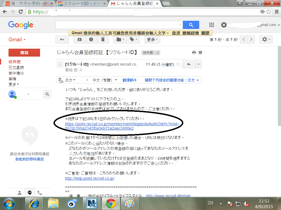281x210 pixels.
Task: Switch to Hangouts chat tab
Action: pos(30,193)
